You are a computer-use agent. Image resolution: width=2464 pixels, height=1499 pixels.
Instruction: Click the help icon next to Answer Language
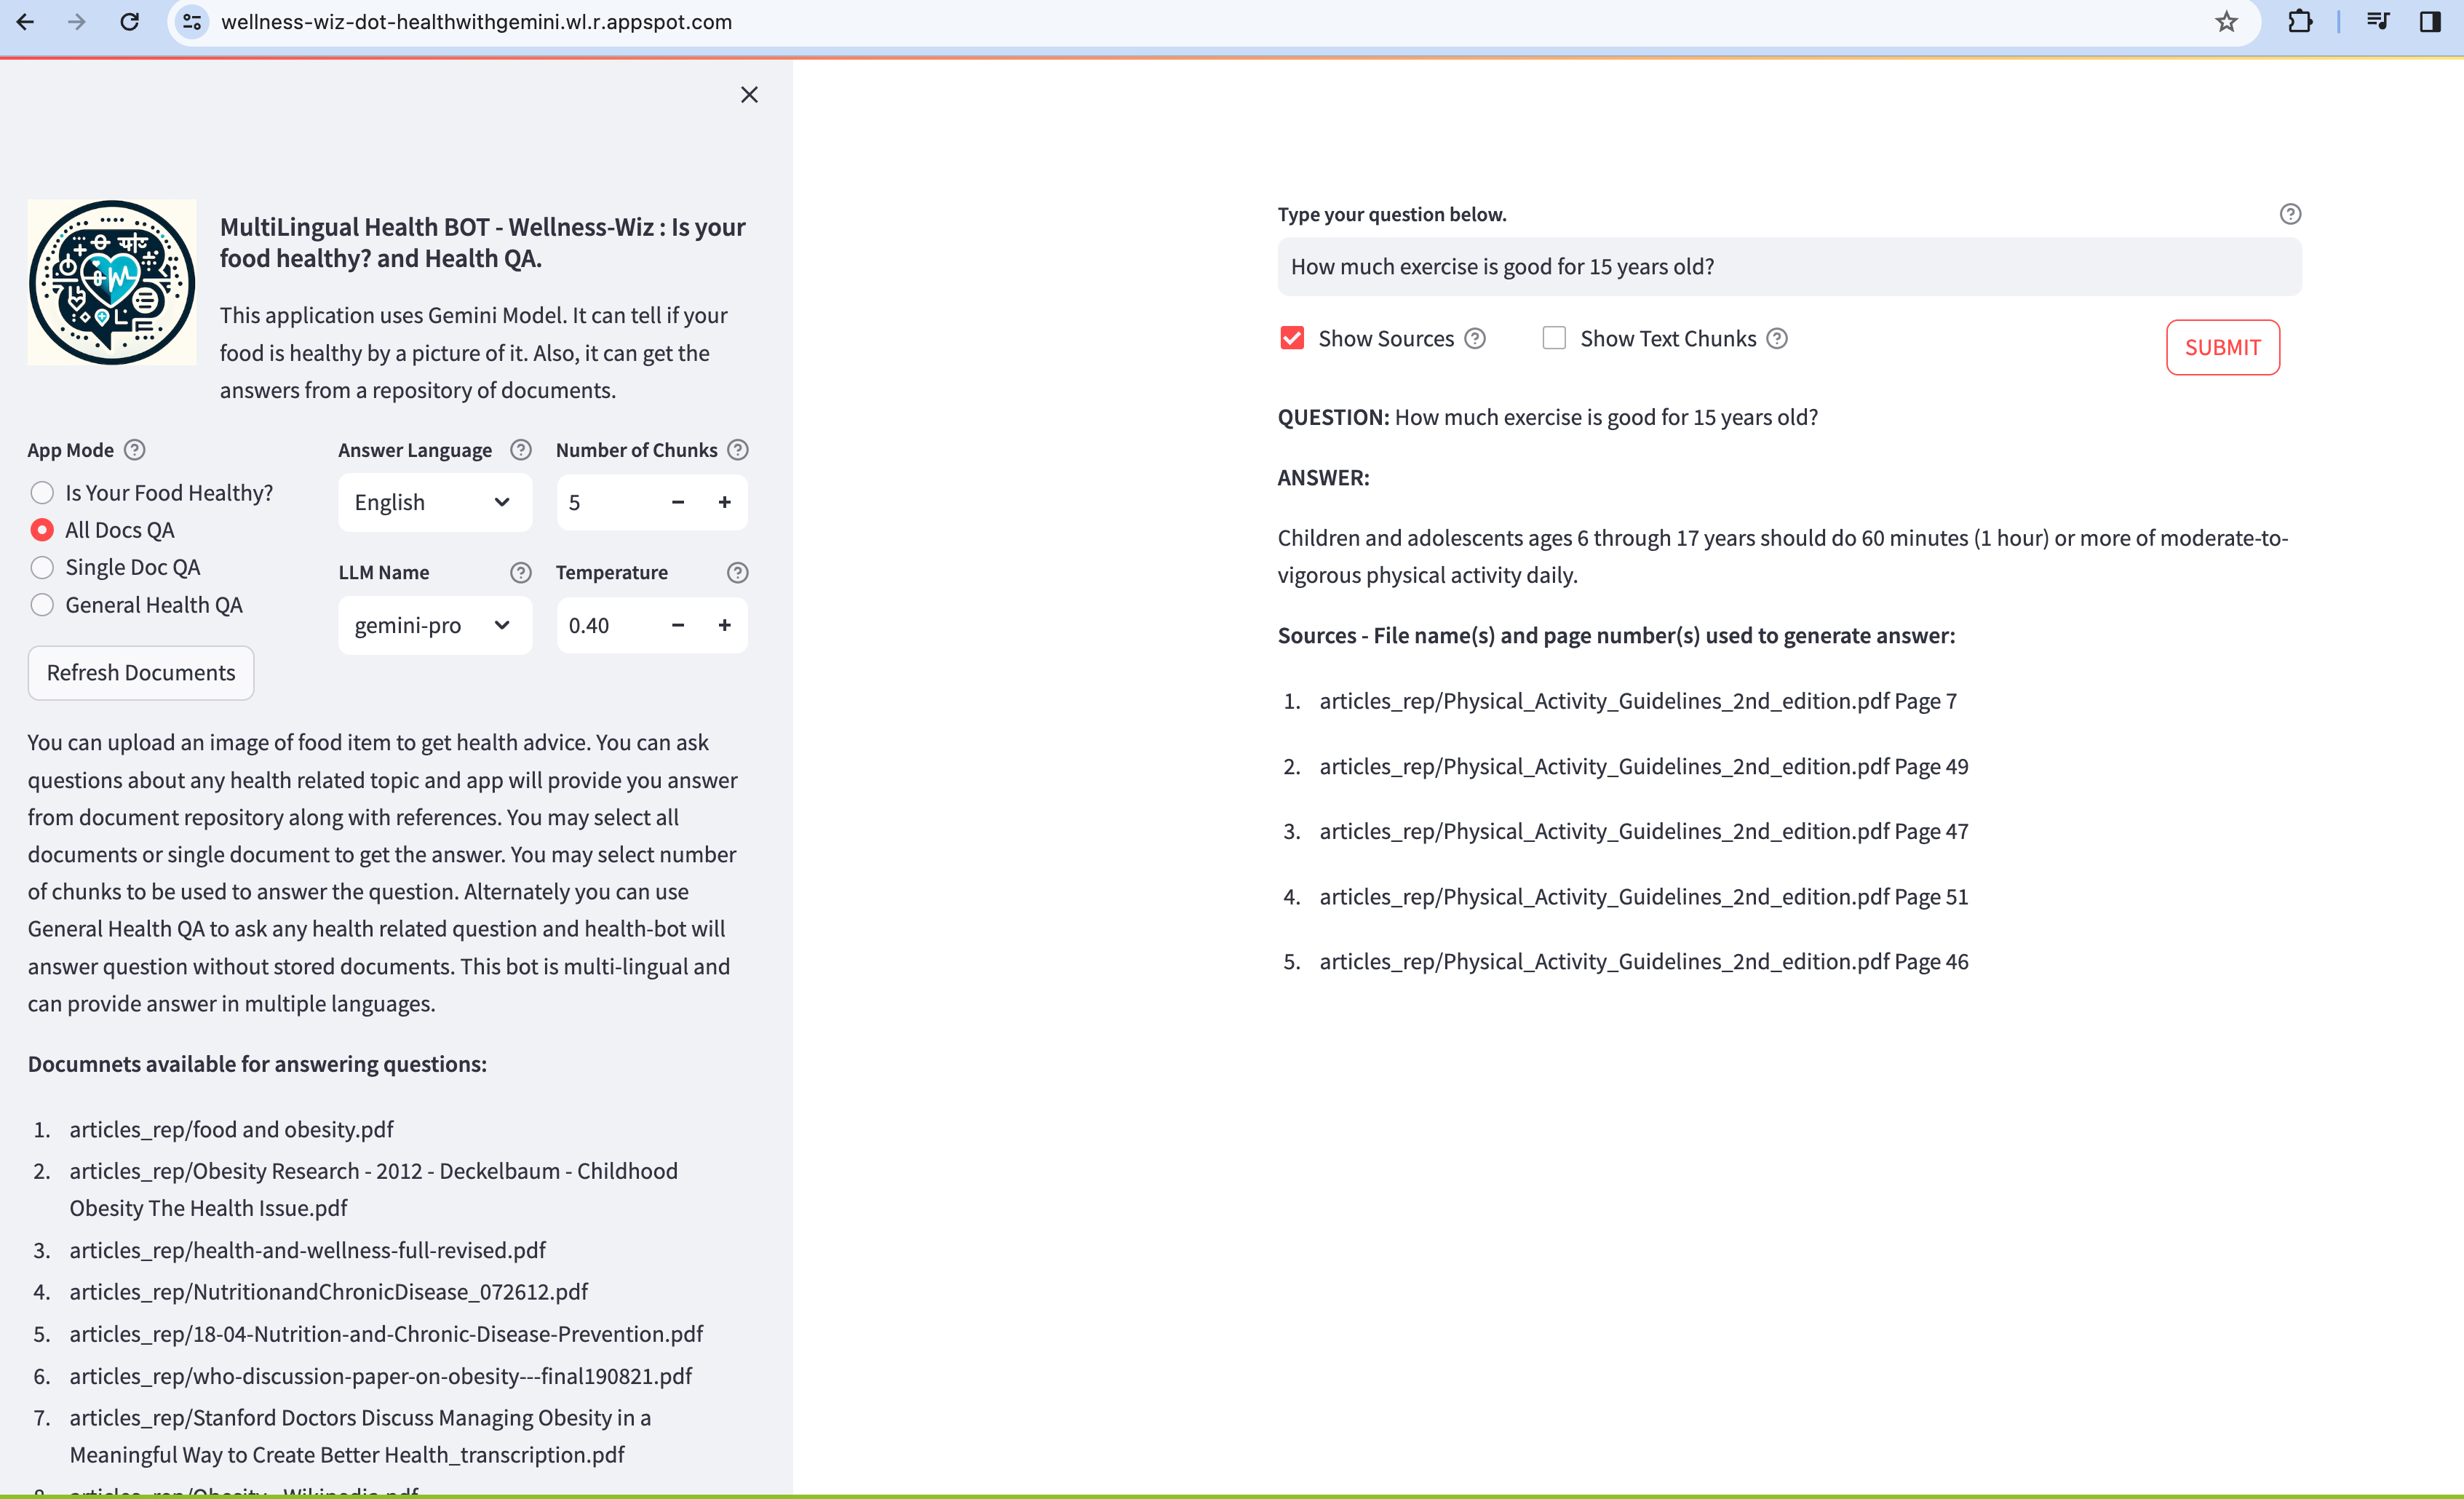pos(520,450)
